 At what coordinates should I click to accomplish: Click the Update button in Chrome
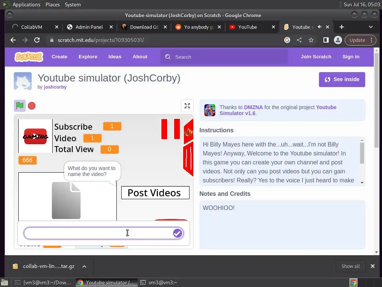357,40
